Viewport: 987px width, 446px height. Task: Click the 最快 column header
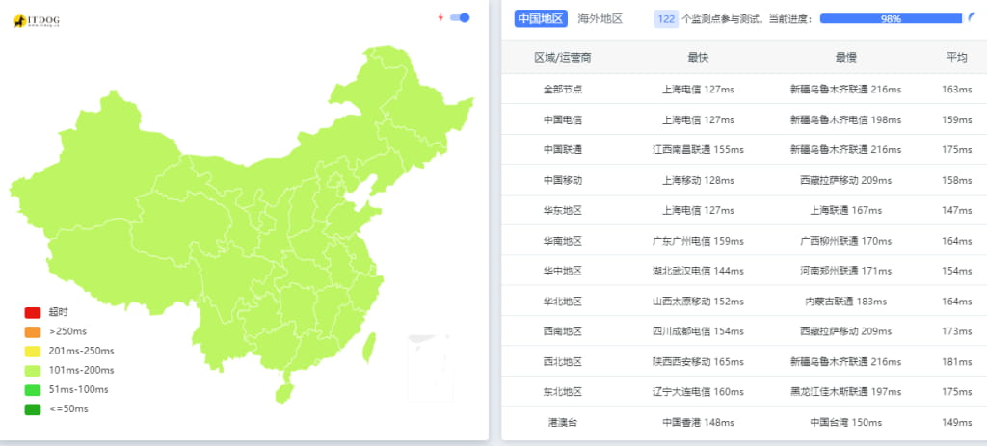click(698, 58)
